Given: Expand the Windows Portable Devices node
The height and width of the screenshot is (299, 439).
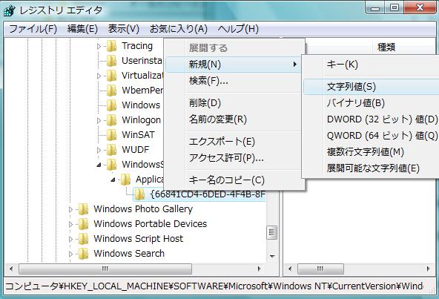Looking at the screenshot, I should (x=71, y=224).
